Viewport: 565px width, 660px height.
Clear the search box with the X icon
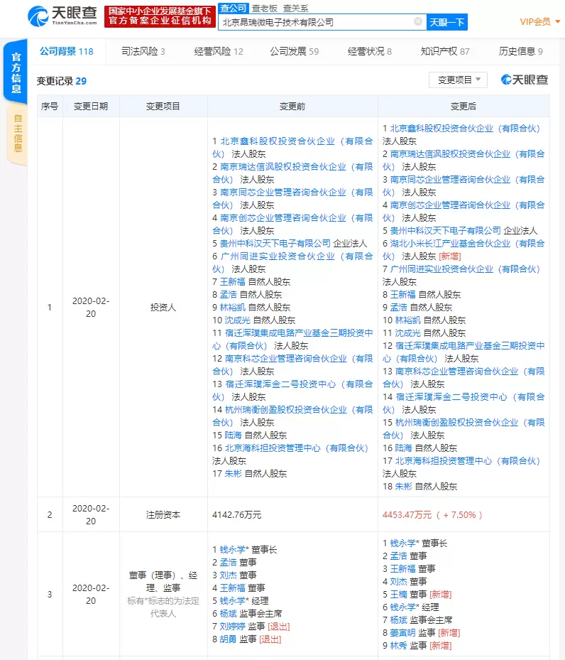418,22
